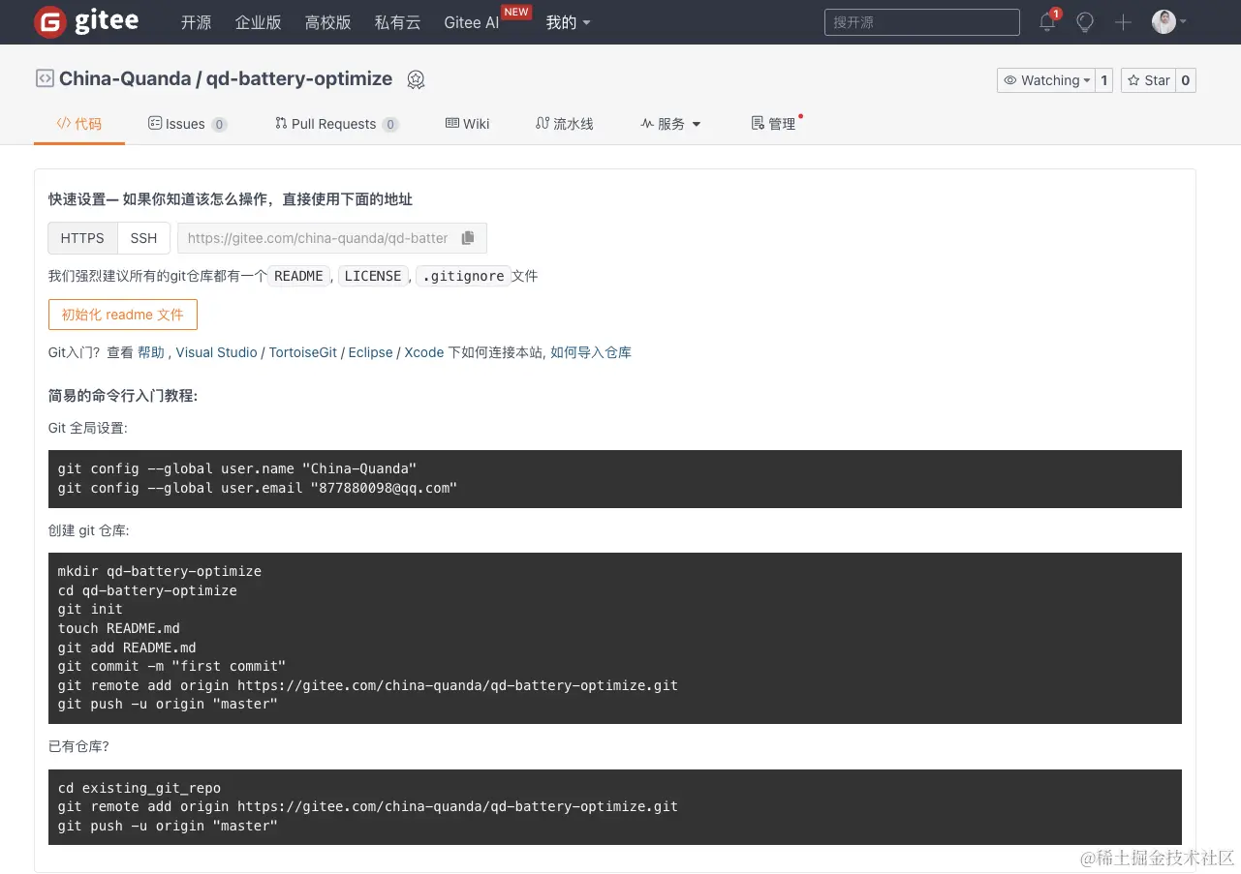Click the plus icon to create new

[1123, 22]
